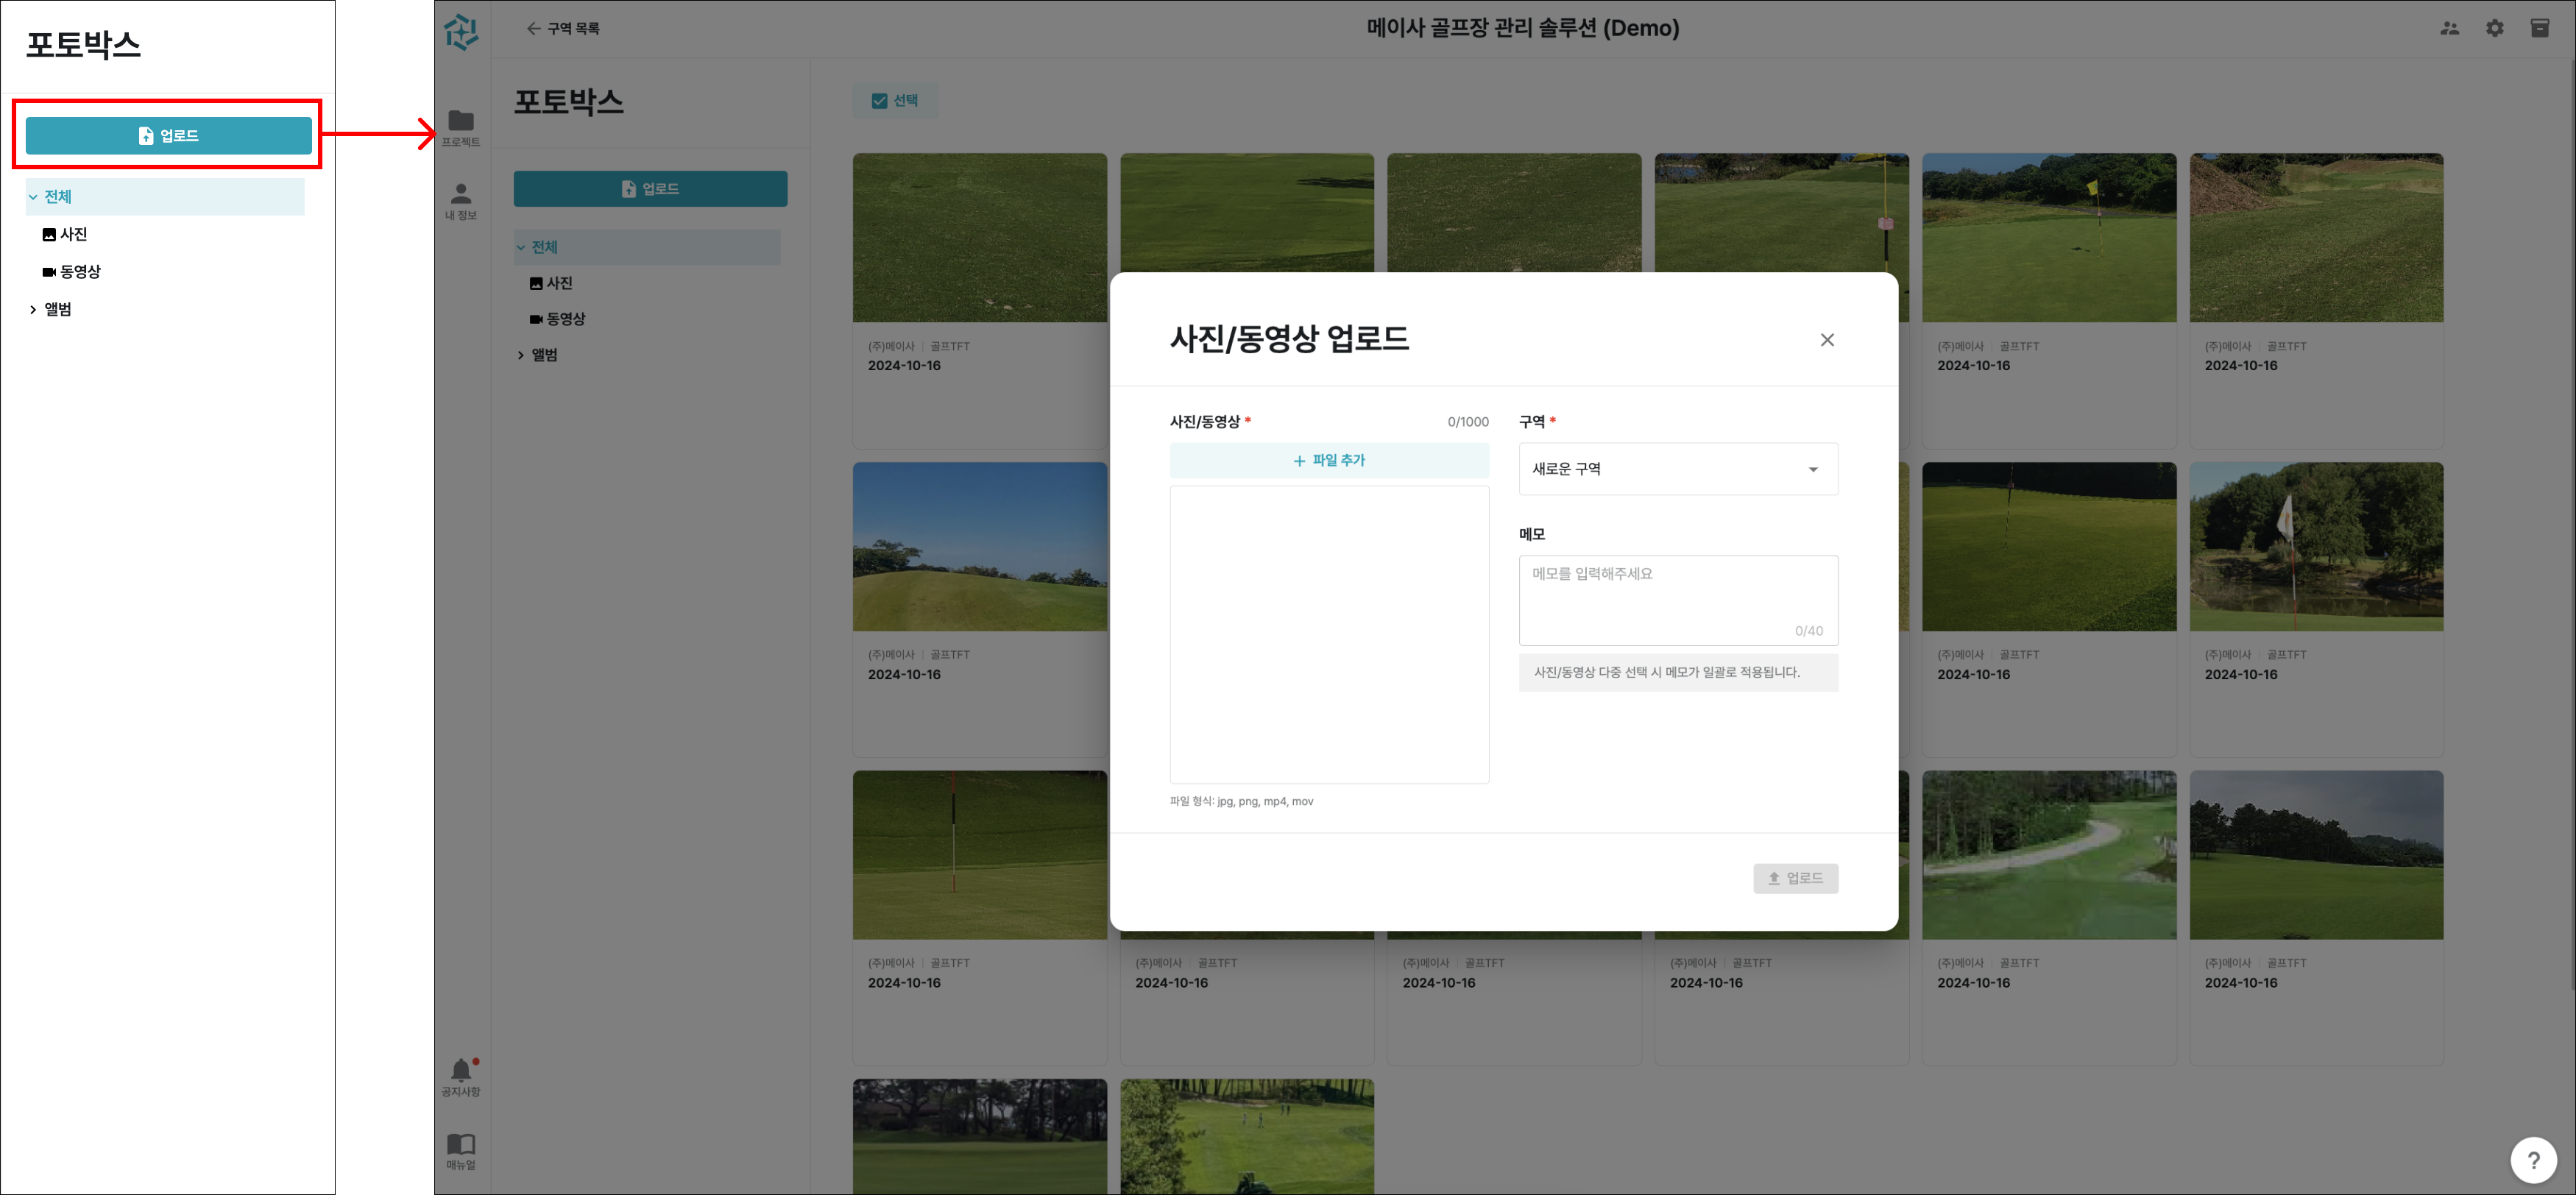Select 동영상 filter in app sidebar

[x=558, y=319]
